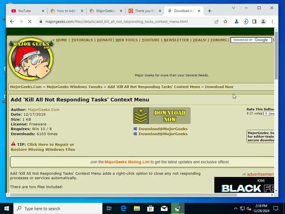
Task: Open the tab search dropdown chevron
Action: pos(234,8)
